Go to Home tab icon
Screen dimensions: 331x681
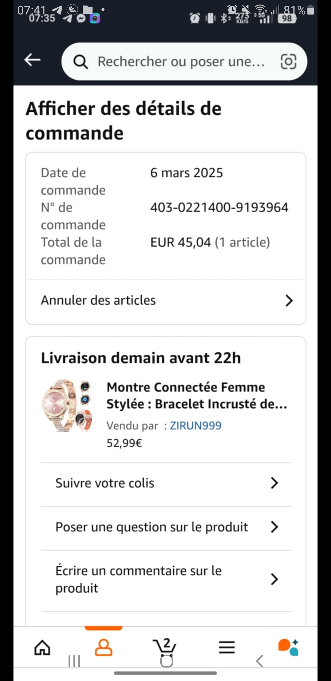click(42, 647)
